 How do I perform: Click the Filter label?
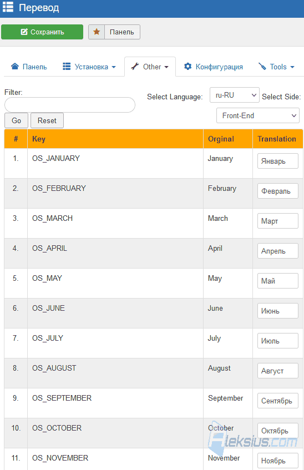13,92
